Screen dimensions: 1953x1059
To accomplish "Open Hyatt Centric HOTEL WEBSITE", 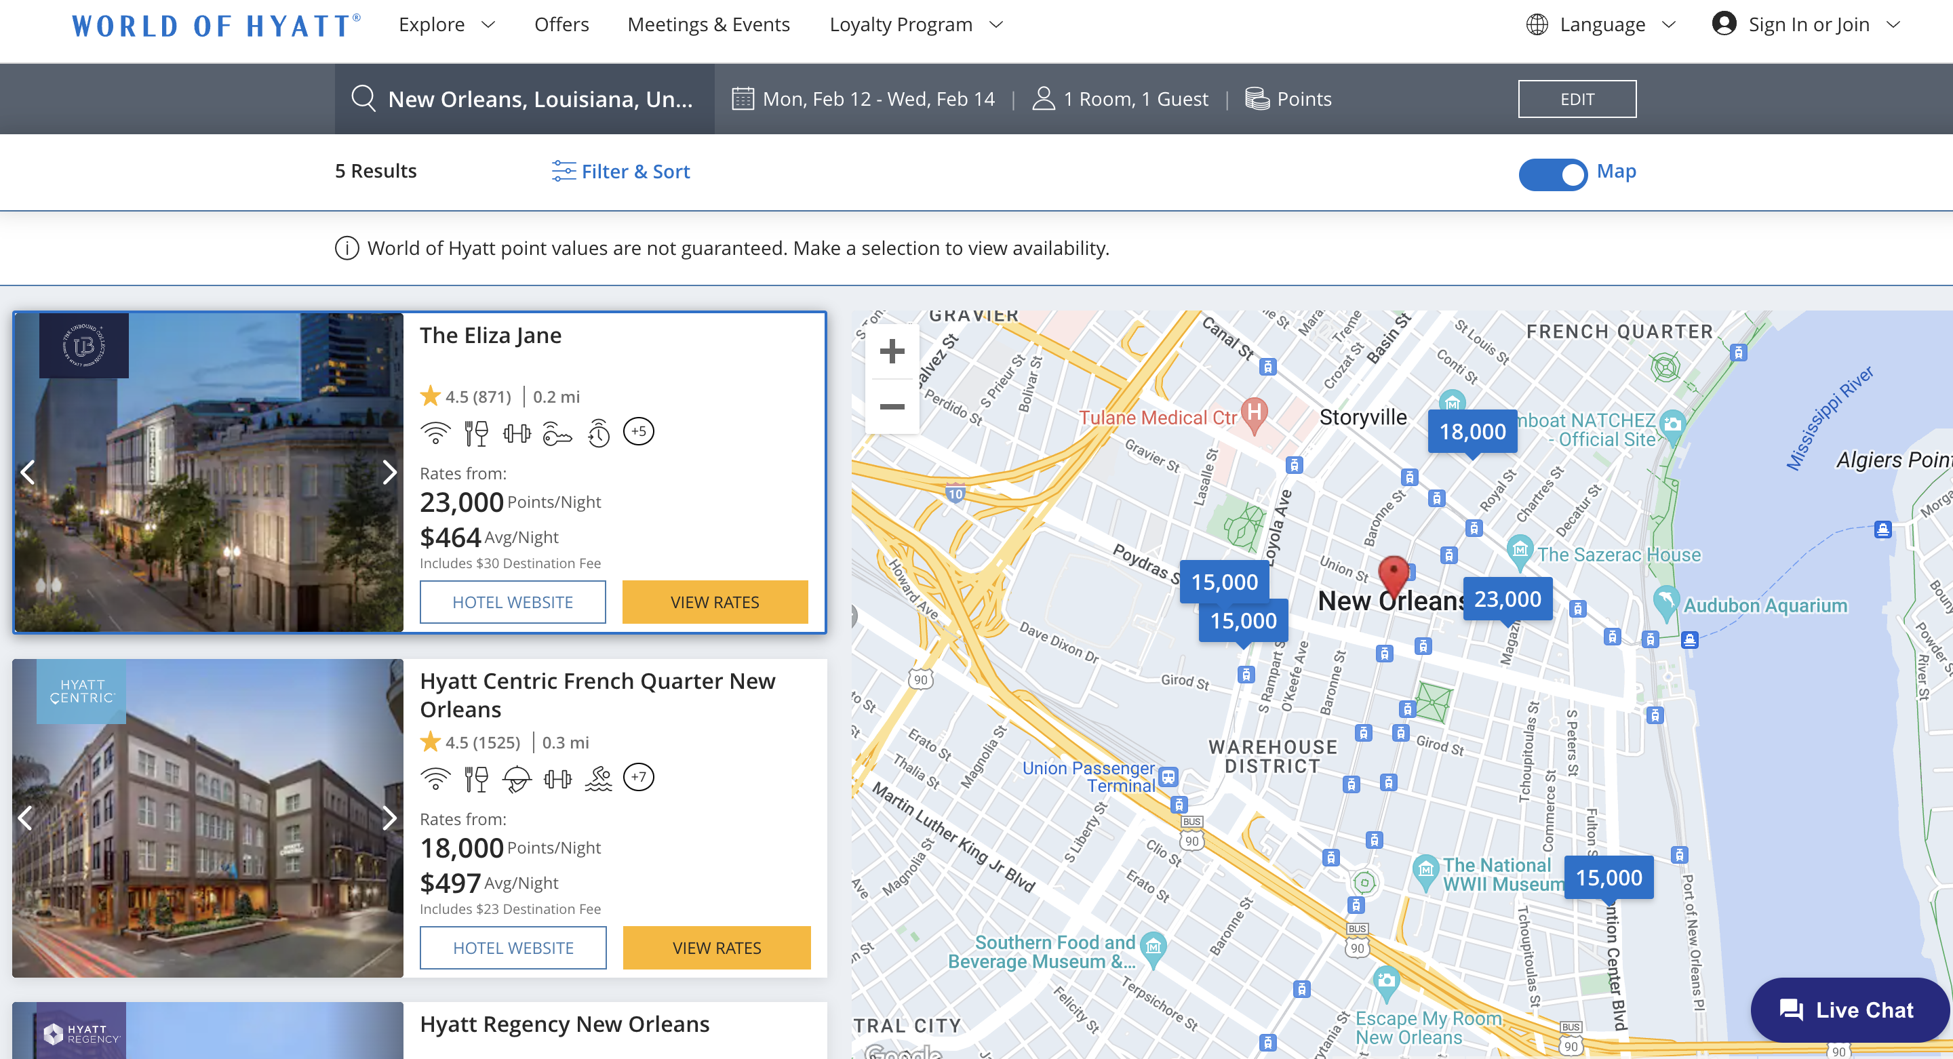I will pos(513,948).
